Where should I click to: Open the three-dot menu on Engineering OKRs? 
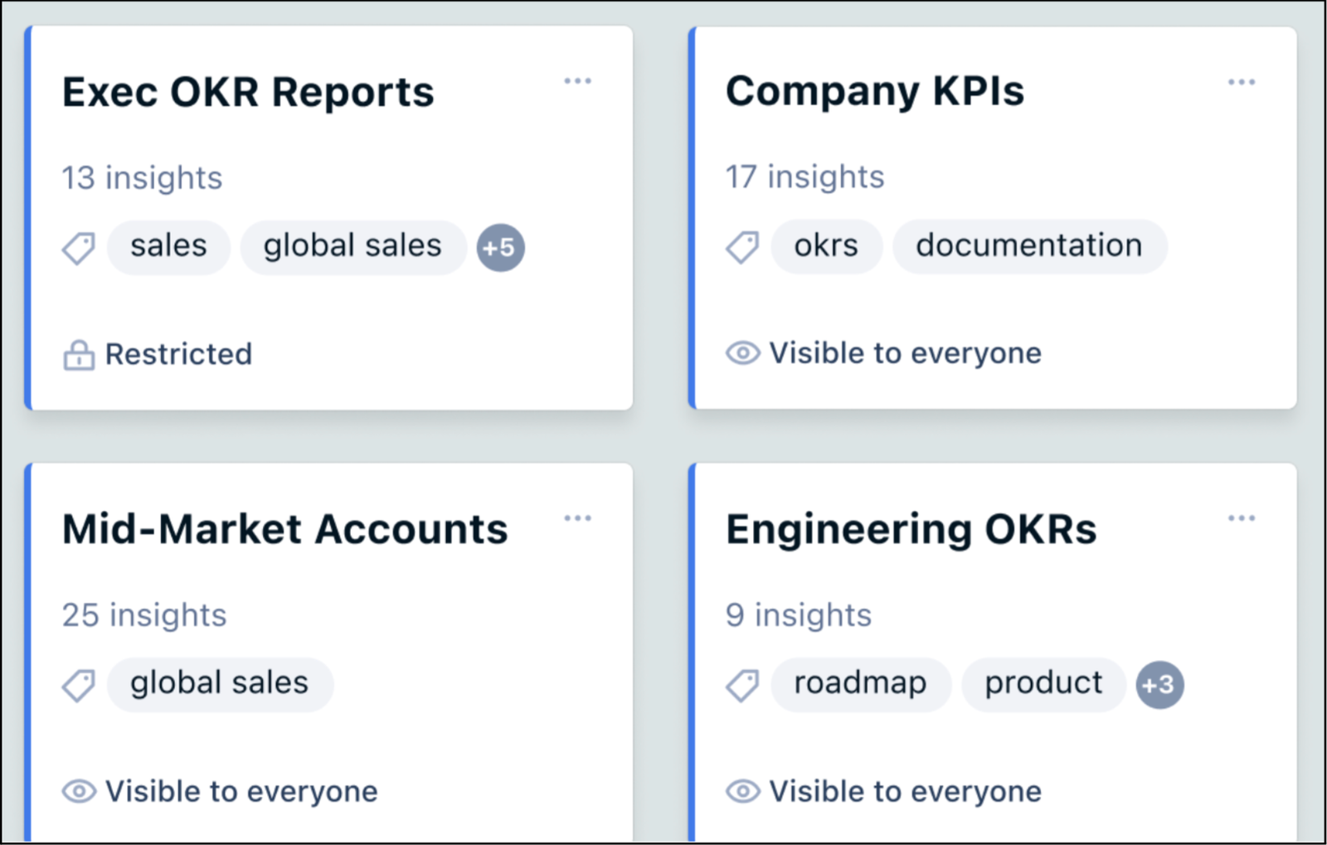point(1242,517)
